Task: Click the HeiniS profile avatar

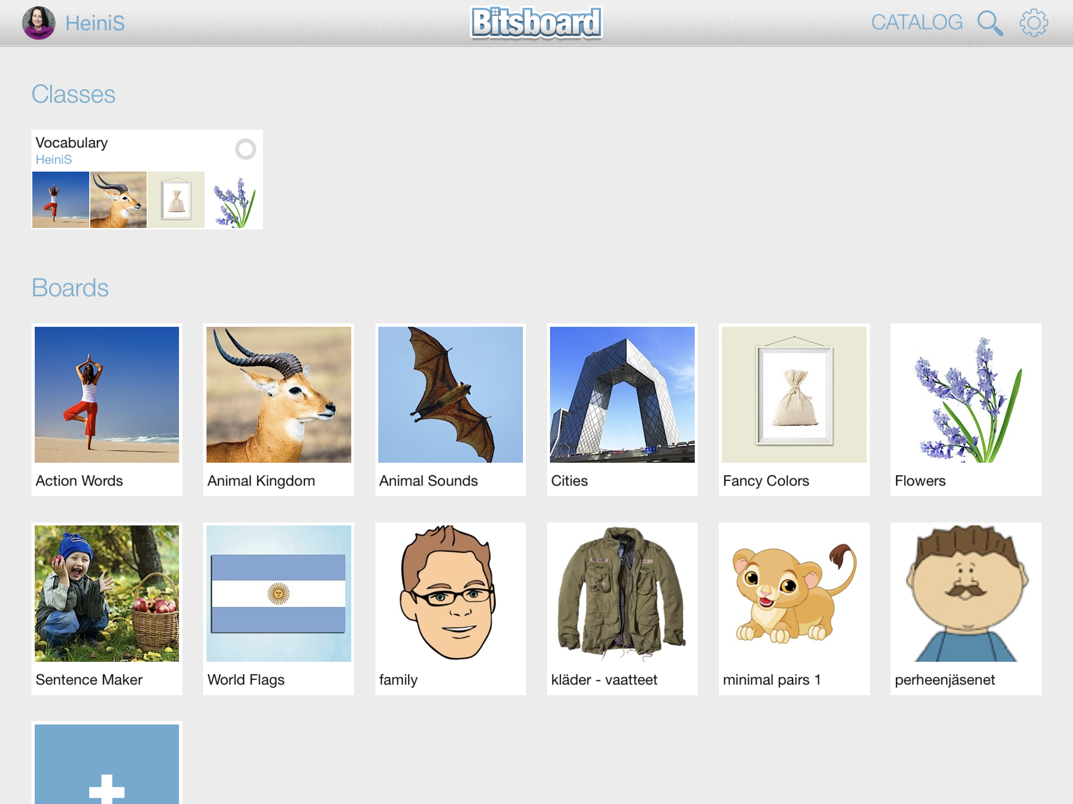Action: (39, 23)
